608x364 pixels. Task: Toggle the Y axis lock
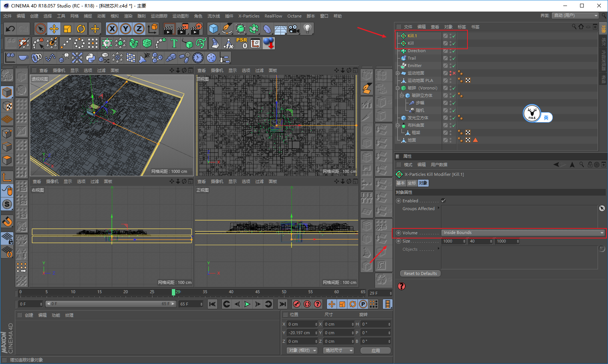pyautogui.click(x=126, y=29)
